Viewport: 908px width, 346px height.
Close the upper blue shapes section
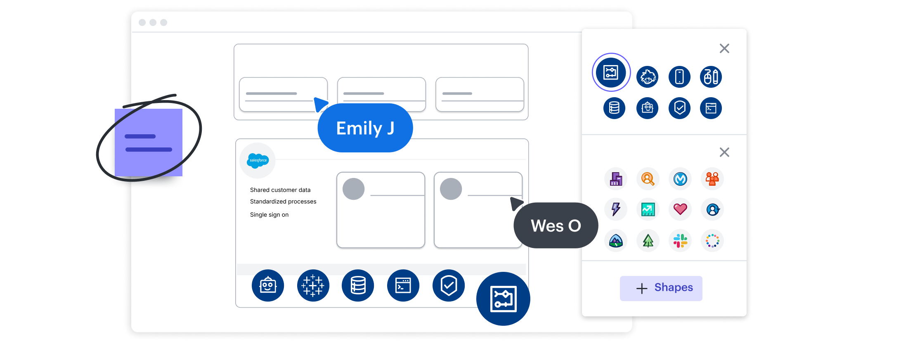tap(724, 49)
